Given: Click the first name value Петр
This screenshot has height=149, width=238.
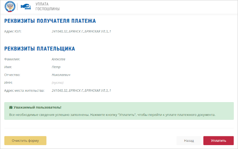Looking at the screenshot, I should tap(56, 67).
